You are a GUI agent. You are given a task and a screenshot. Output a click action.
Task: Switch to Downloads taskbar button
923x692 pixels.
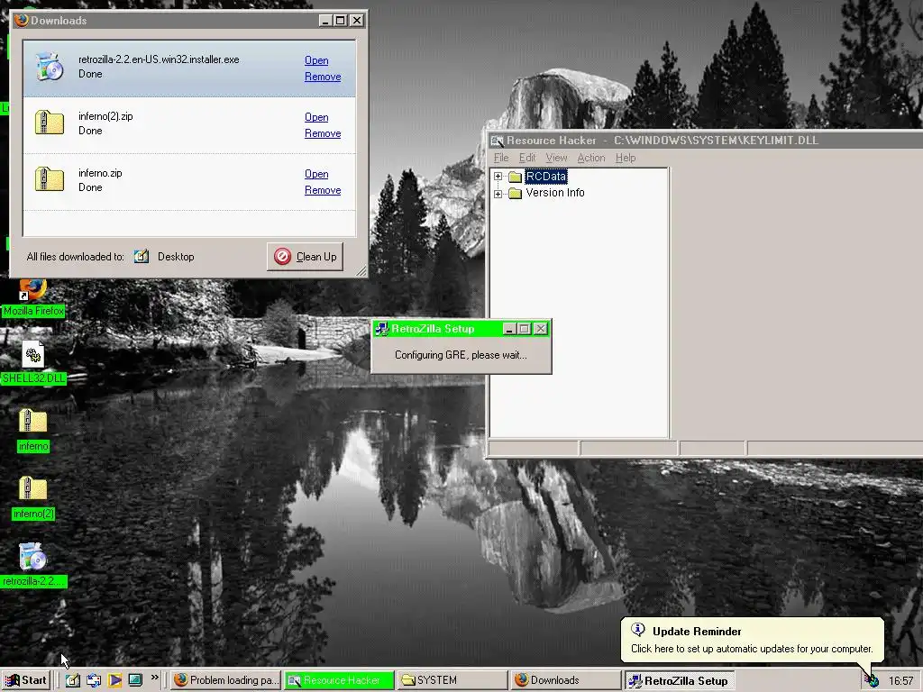click(x=565, y=680)
